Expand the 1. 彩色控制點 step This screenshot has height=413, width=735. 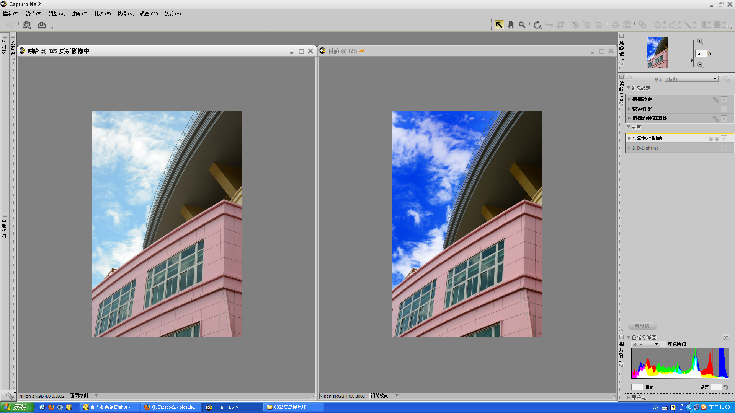coord(629,138)
